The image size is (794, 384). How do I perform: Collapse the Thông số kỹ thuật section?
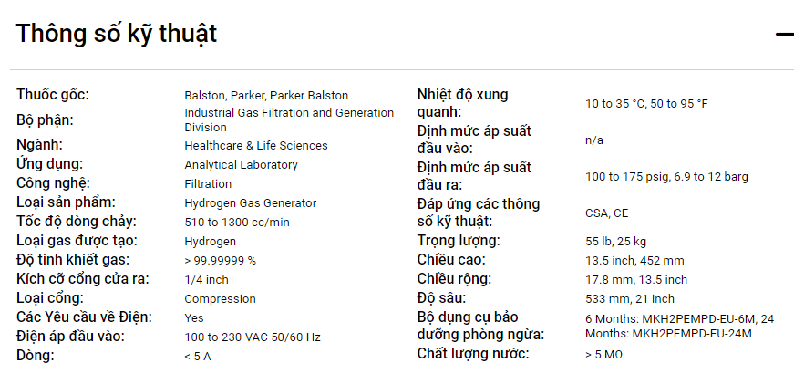784,35
